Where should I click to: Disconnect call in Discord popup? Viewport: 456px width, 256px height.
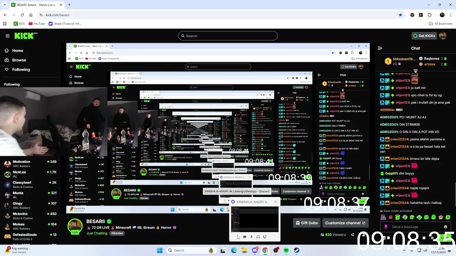[x=265, y=237]
